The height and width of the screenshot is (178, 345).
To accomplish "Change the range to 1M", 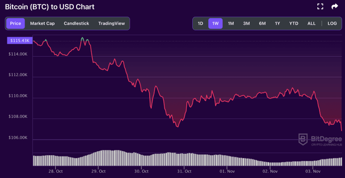I will point(231,23).
